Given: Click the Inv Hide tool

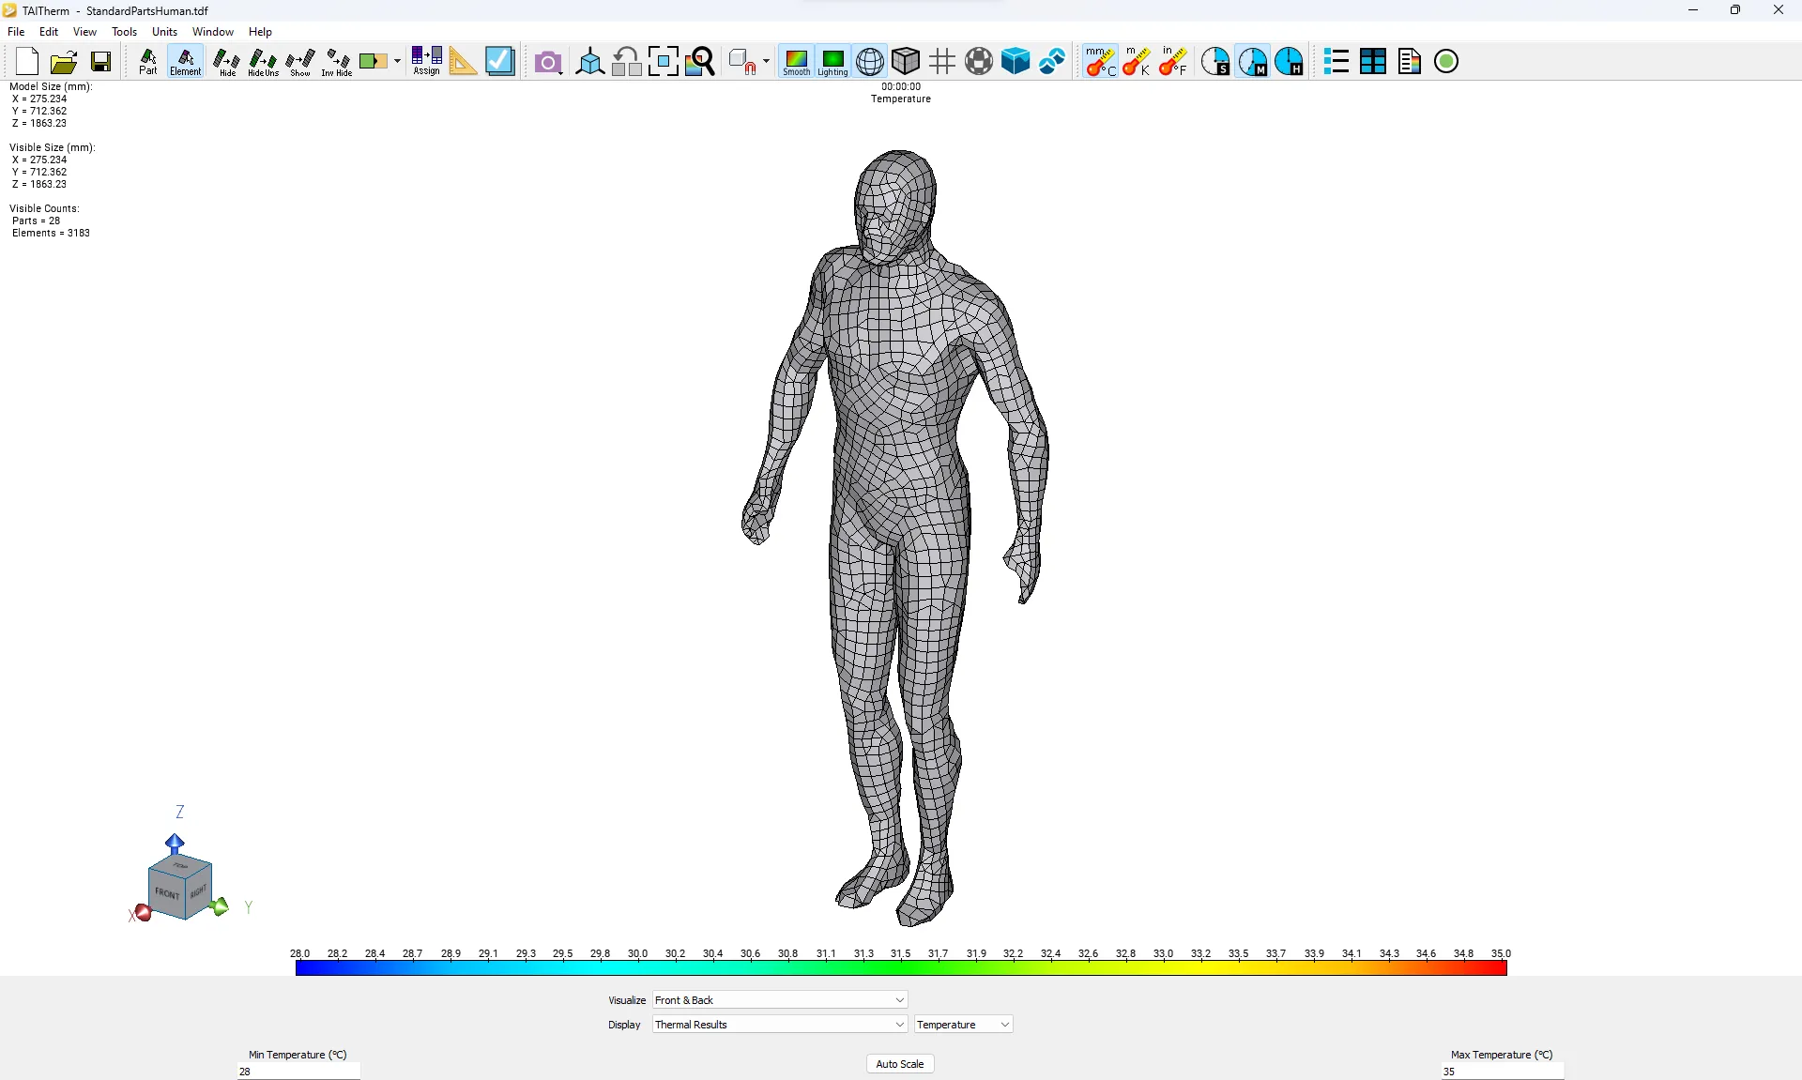Looking at the screenshot, I should click(336, 61).
